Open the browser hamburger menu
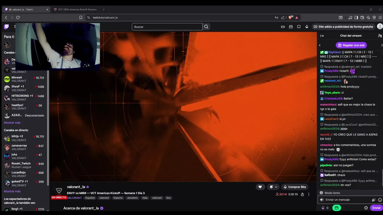The width and height of the screenshot is (383, 215). click(x=380, y=18)
